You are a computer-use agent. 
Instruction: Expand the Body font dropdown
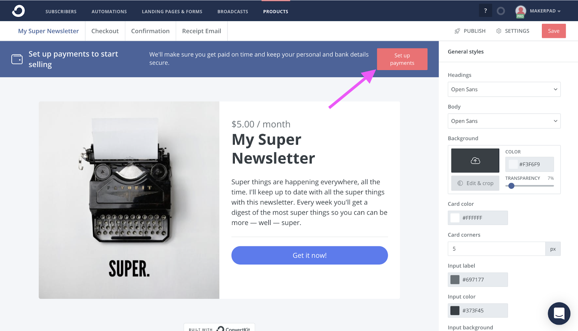(x=504, y=121)
